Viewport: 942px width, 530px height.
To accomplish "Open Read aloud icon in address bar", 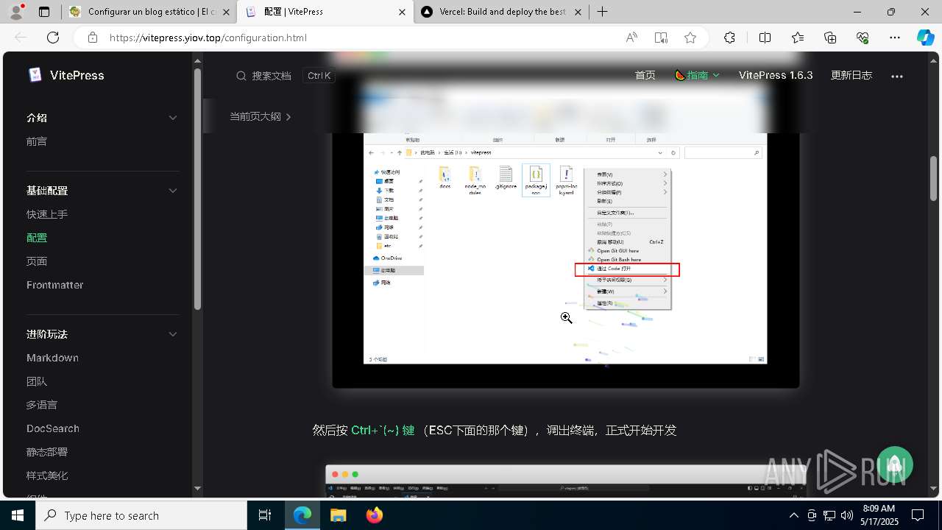I will click(631, 38).
